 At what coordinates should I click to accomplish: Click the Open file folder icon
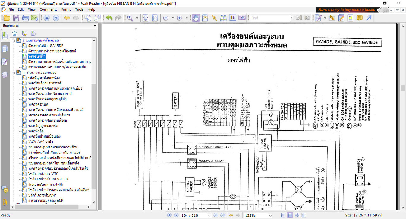[7, 18]
